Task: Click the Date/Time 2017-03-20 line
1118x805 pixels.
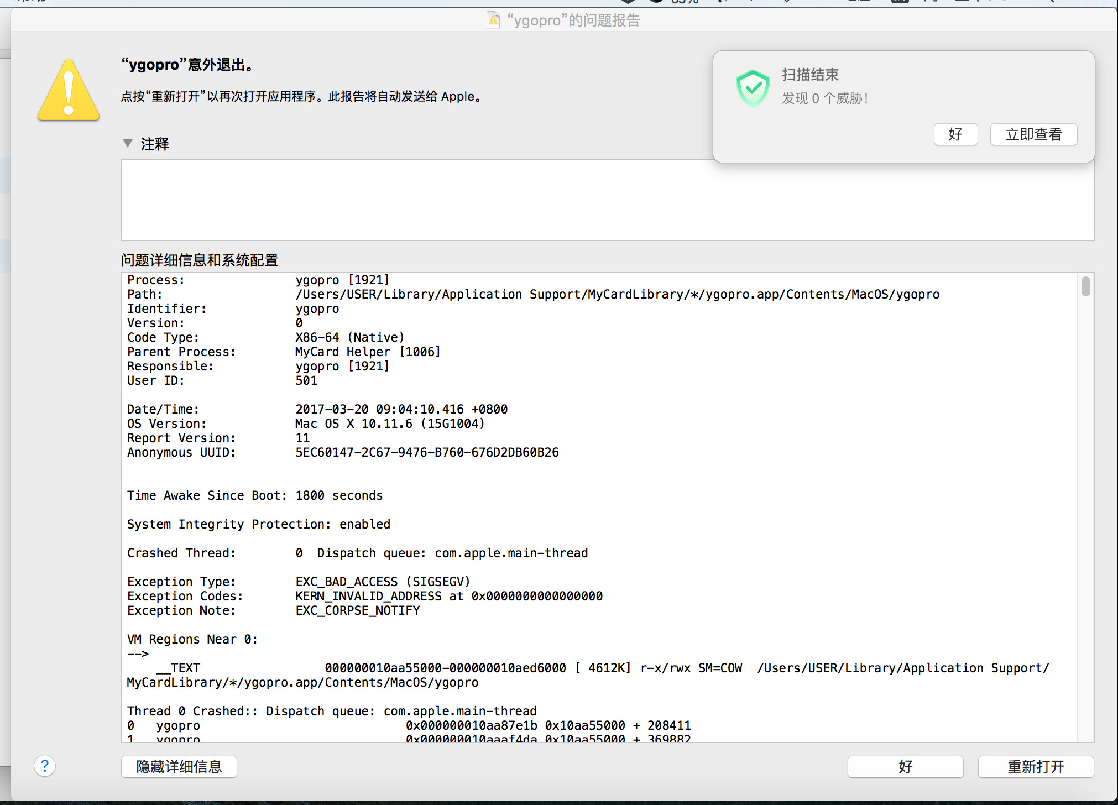Action: pyautogui.click(x=317, y=410)
